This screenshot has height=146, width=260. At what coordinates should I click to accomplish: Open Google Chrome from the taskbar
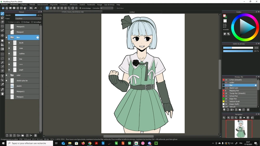90,143
